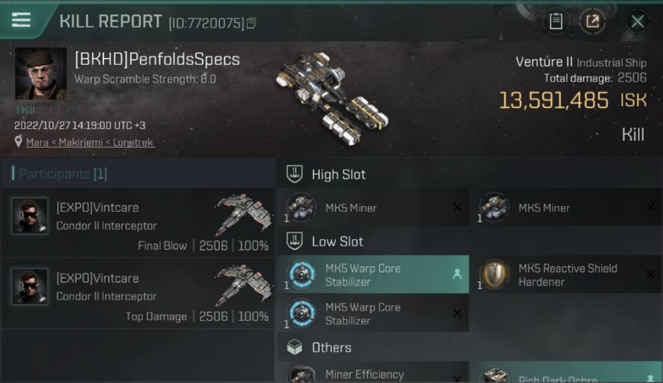
Task: Open the hamburger main menu
Action: pyautogui.click(x=21, y=20)
